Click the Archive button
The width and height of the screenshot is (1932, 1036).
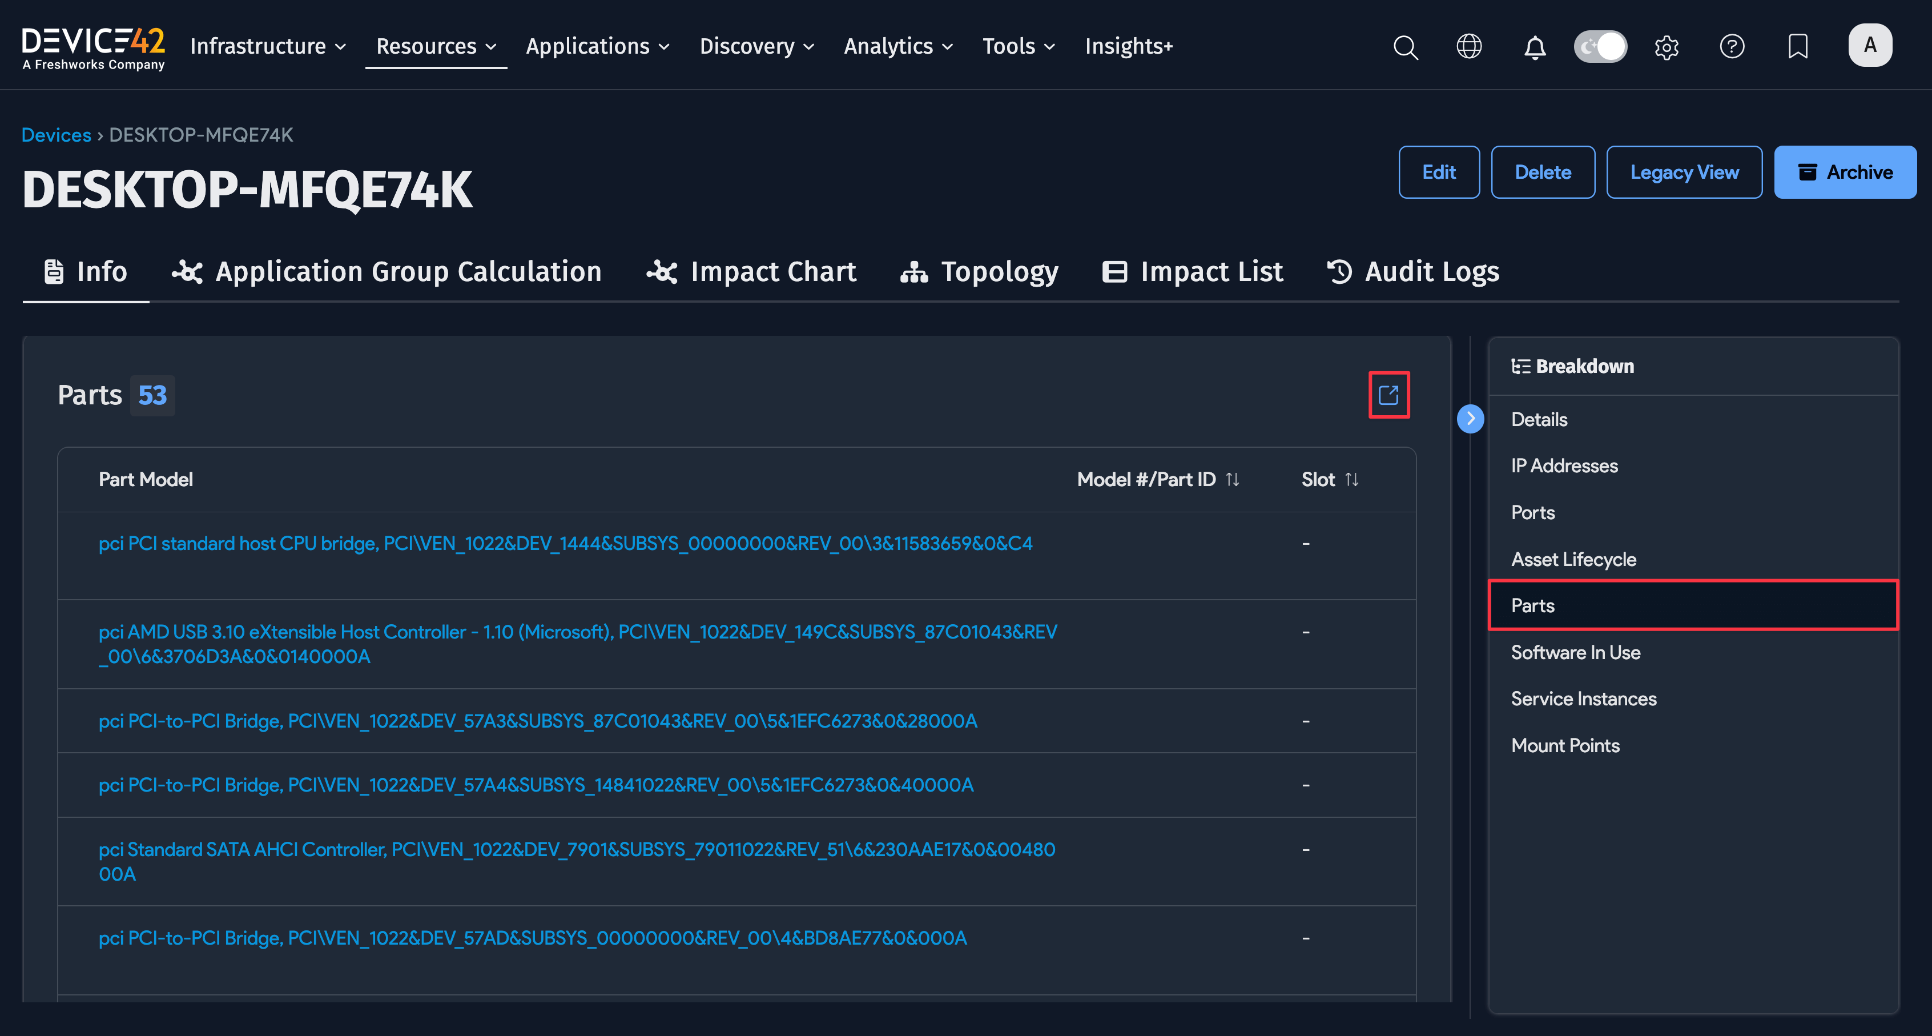pyautogui.click(x=1844, y=172)
